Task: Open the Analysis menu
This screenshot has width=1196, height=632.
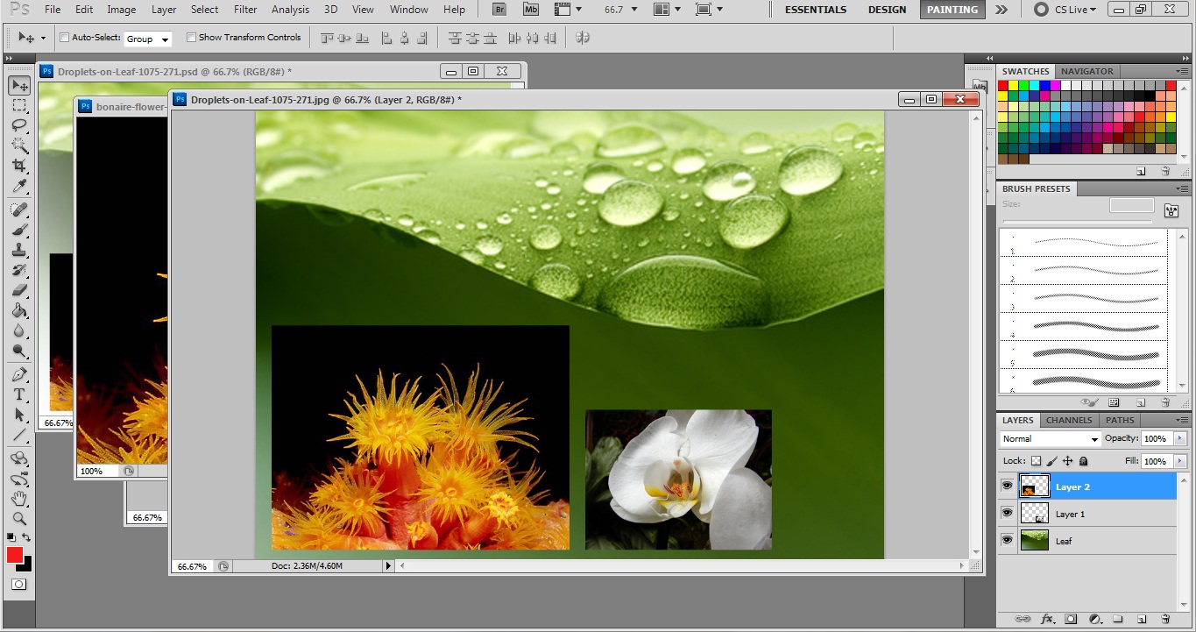Action: point(290,10)
